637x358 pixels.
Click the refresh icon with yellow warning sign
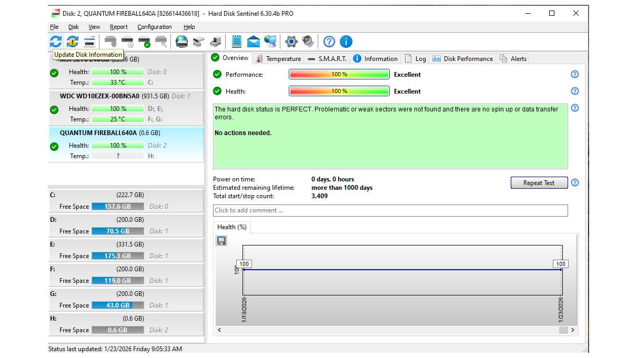[73, 42]
